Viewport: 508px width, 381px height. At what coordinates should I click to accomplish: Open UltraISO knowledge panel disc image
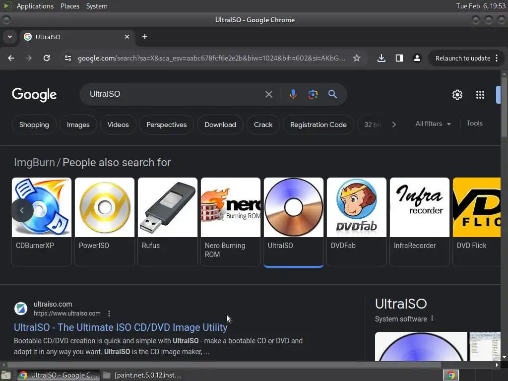point(421,346)
